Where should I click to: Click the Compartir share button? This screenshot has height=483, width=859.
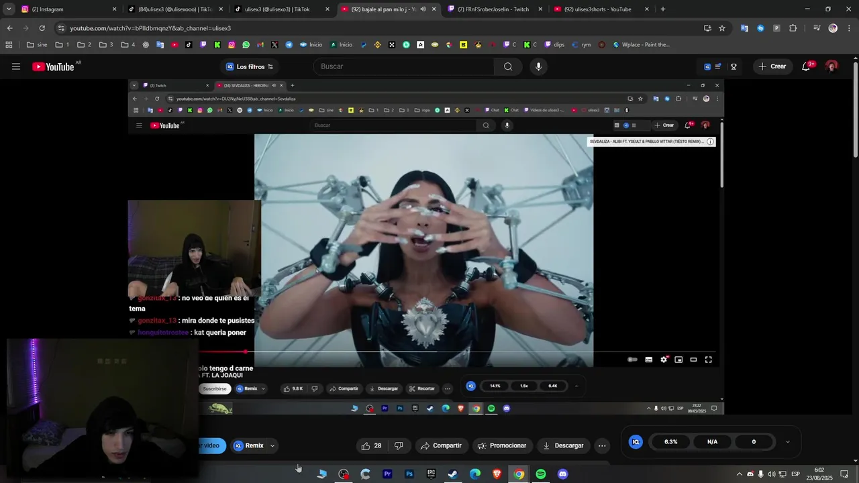click(x=441, y=445)
